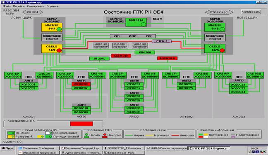This screenshot has height=155, width=268.
Task: Open the Файл menu
Action: click(x=7, y=6)
